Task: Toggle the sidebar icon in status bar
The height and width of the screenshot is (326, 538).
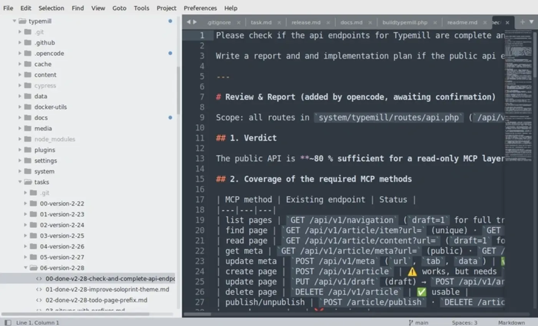Action: pyautogui.click(x=8, y=323)
